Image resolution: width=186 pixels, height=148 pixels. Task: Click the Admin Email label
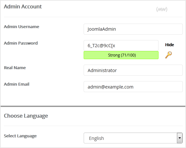(16, 84)
